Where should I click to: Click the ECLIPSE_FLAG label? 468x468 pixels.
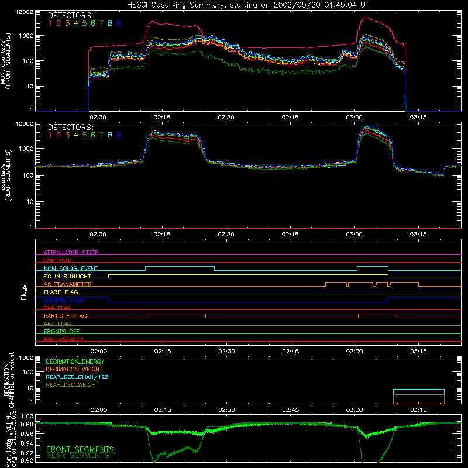(64, 300)
